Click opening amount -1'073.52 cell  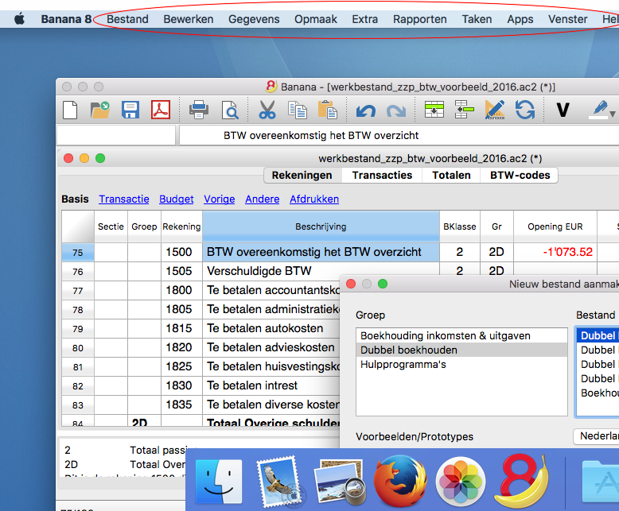(x=555, y=253)
